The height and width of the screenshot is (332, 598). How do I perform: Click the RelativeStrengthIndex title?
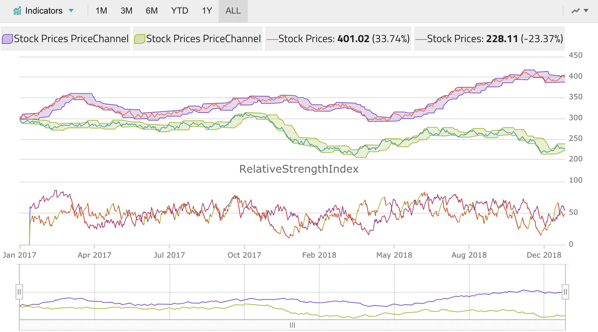pos(299,169)
